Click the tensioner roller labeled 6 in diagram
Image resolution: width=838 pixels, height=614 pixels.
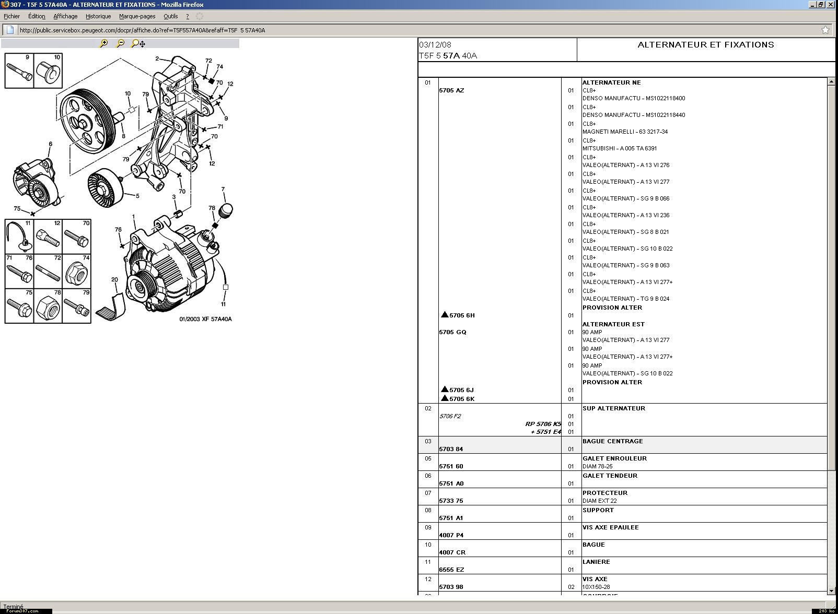(37, 183)
